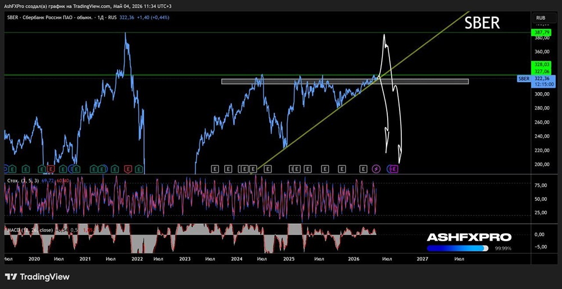
Task: Click the purple lightning event marker
Action: coord(376,169)
